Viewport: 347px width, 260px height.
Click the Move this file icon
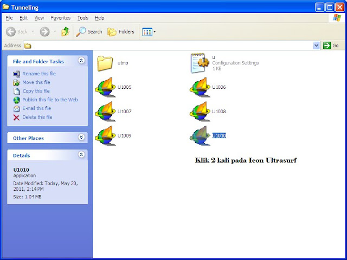16,82
